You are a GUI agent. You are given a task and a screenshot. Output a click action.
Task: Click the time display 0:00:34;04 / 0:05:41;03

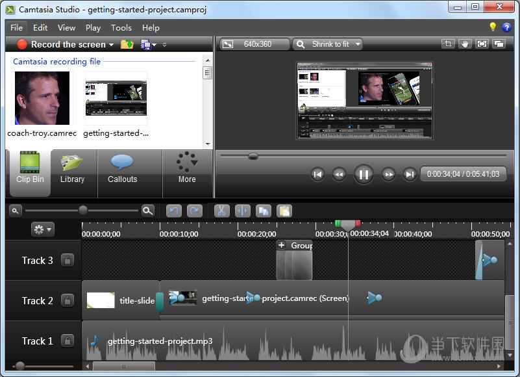click(x=463, y=174)
